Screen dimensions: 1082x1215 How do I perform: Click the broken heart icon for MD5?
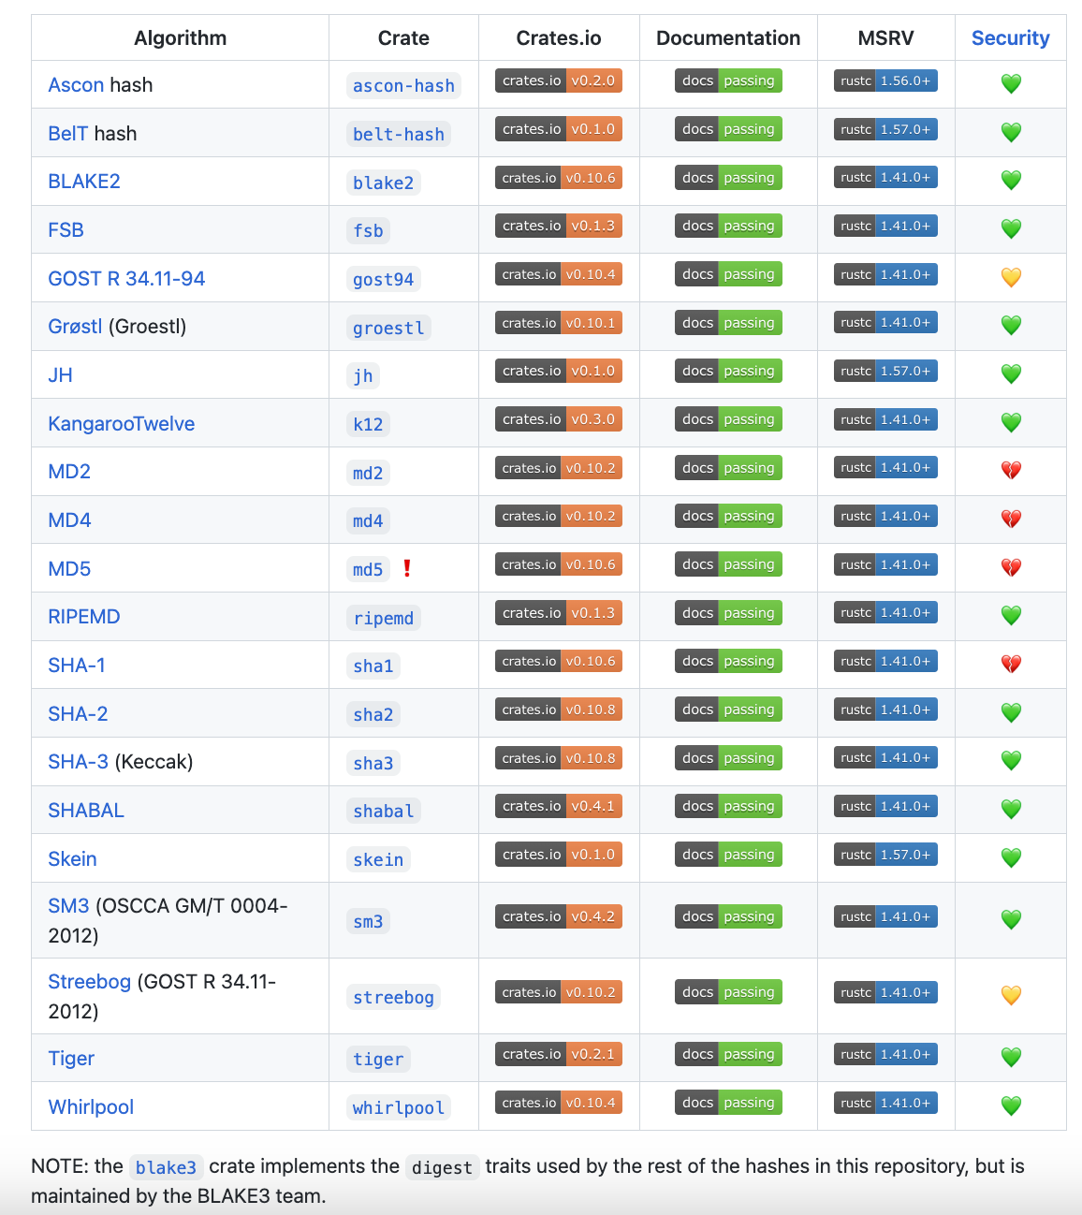point(1011,567)
